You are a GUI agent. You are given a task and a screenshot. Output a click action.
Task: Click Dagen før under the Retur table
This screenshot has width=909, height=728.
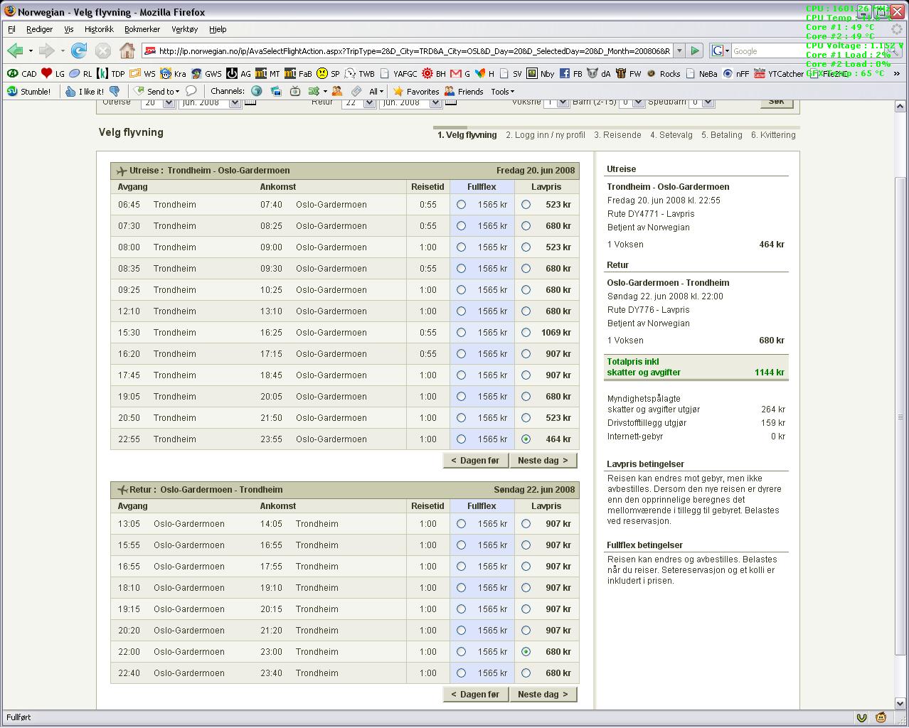tap(475, 694)
